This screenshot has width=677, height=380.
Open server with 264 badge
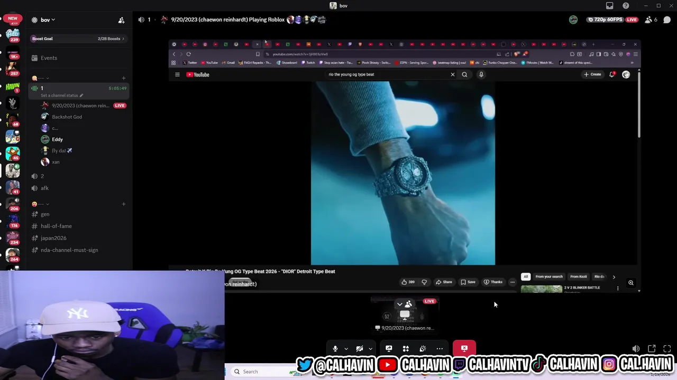coord(13,255)
